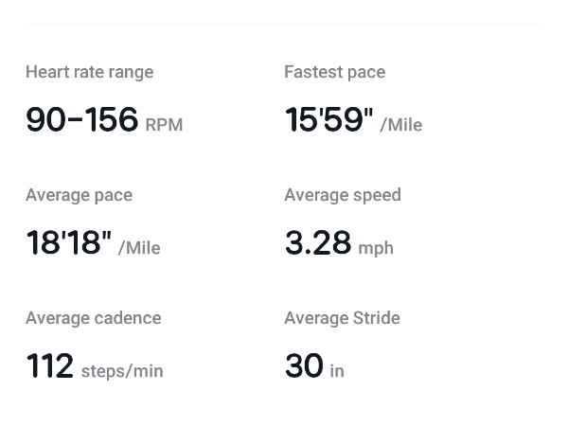
Task: Click the Average Stride label
Action: pos(342,318)
